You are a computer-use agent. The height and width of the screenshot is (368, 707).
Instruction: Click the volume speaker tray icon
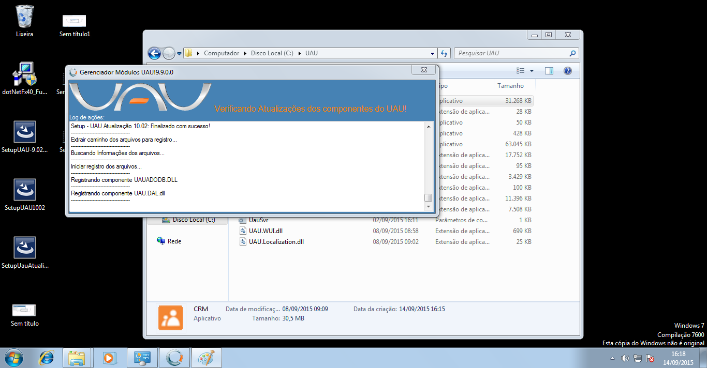625,358
